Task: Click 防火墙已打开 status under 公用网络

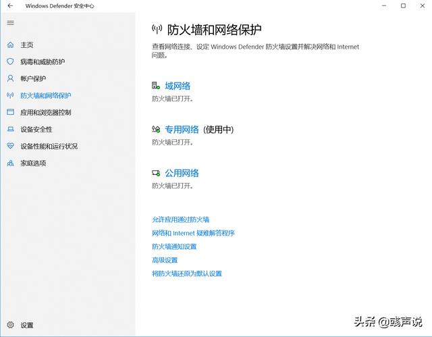Action: point(172,186)
